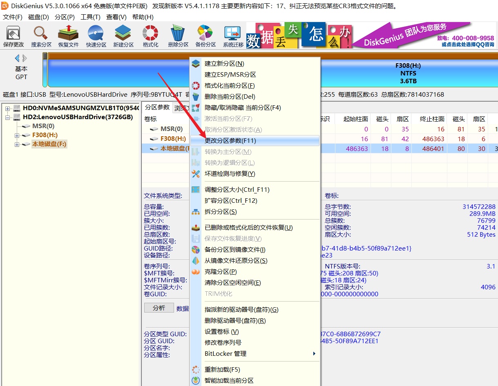The image size is (498, 386).
Task: Click New Partition (新建分区) toolbar icon
Action: [x=123, y=36]
